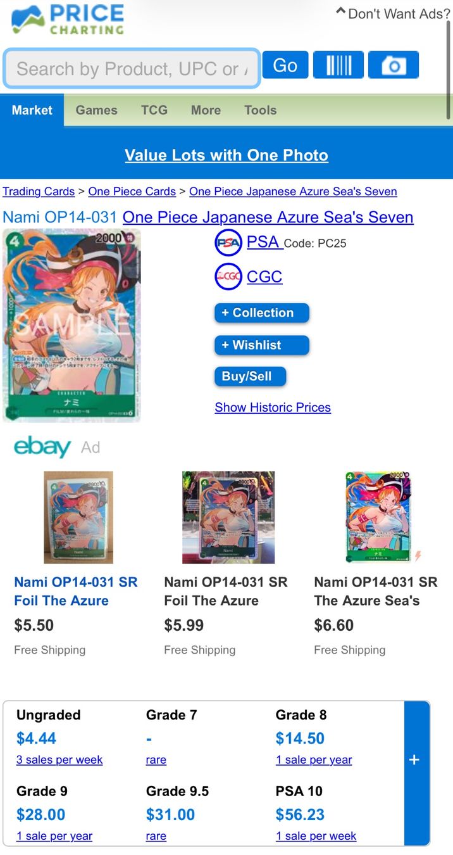This screenshot has height=855, width=453.
Task: Tap the camera photo search icon
Action: pos(394,65)
